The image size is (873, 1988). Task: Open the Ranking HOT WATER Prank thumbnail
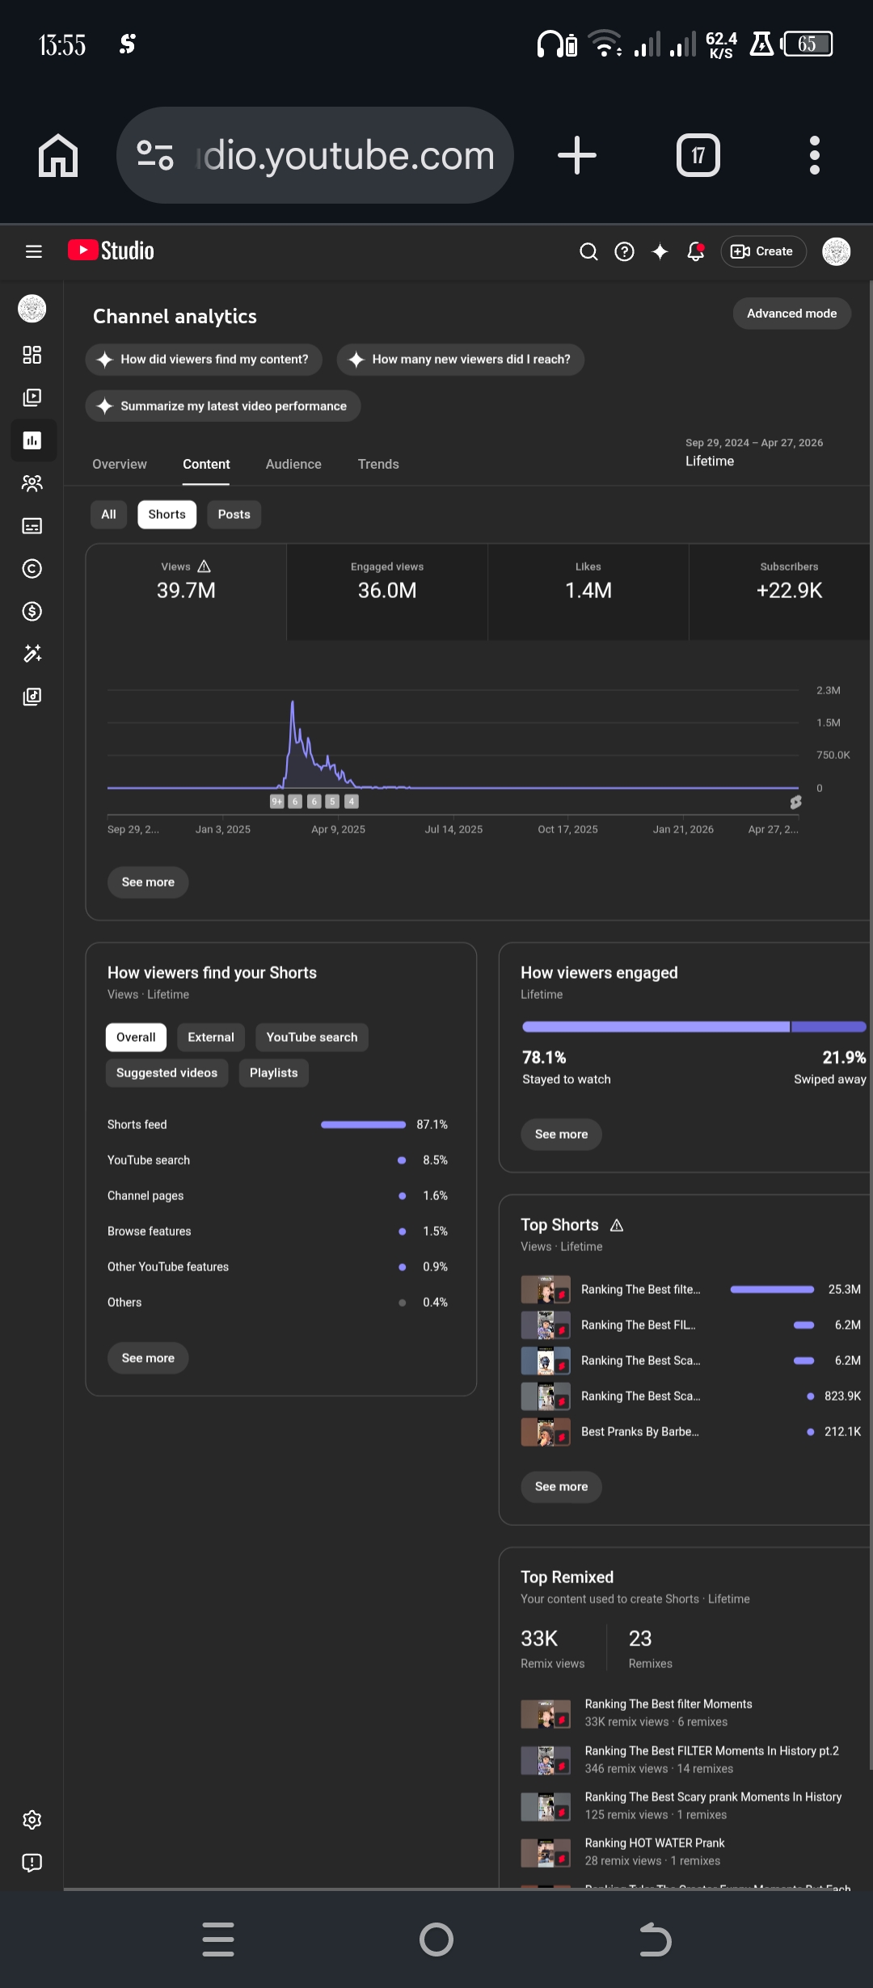546,1852
